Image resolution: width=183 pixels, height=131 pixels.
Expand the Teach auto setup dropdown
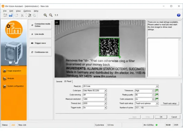[157, 103]
